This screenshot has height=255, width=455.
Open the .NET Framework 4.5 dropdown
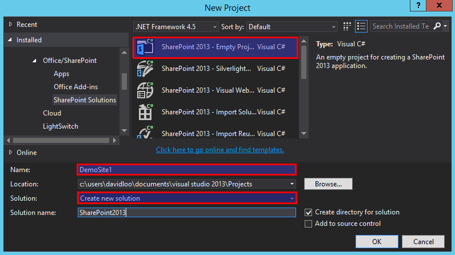coord(176,27)
